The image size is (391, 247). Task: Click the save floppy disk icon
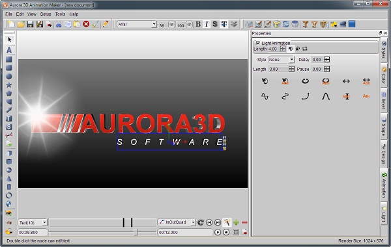click(x=30, y=24)
